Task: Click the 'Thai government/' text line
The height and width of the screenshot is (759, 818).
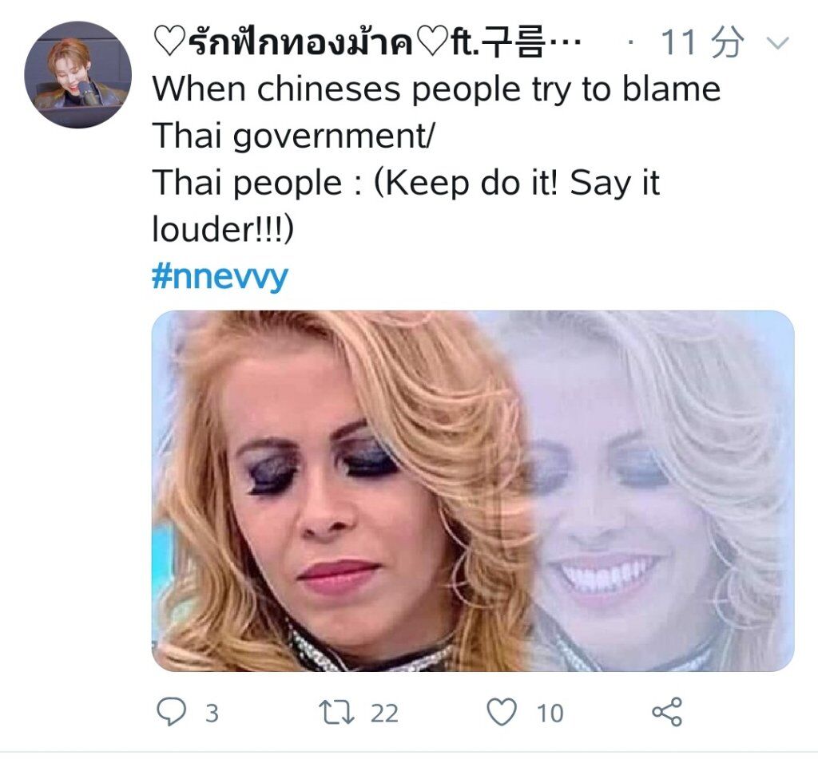Action: point(292,136)
